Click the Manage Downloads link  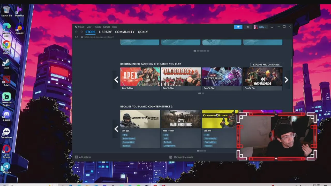click(183, 157)
